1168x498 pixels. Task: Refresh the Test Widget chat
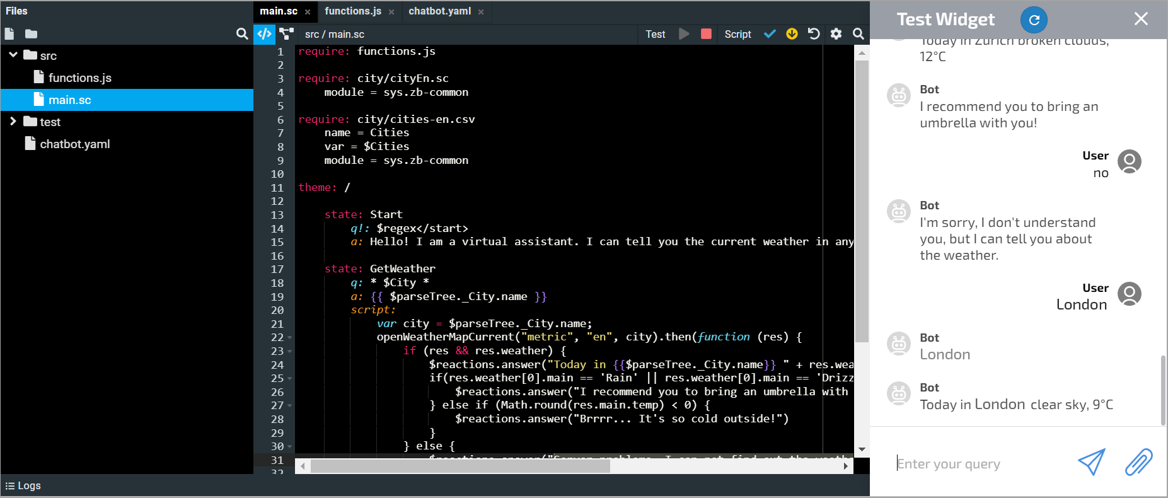coord(1034,20)
